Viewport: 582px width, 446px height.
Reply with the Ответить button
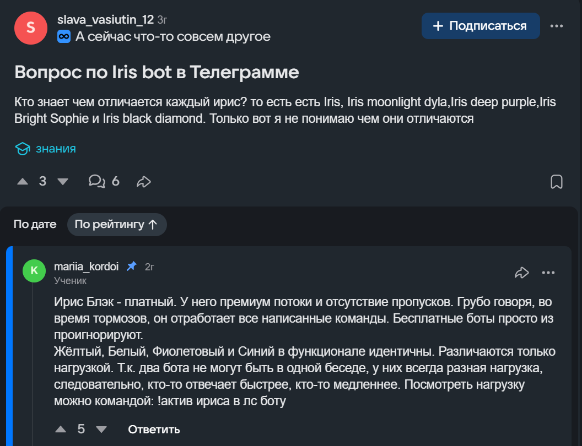click(154, 429)
